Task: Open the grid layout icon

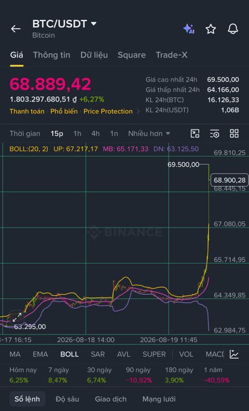Action: pyautogui.click(x=234, y=133)
